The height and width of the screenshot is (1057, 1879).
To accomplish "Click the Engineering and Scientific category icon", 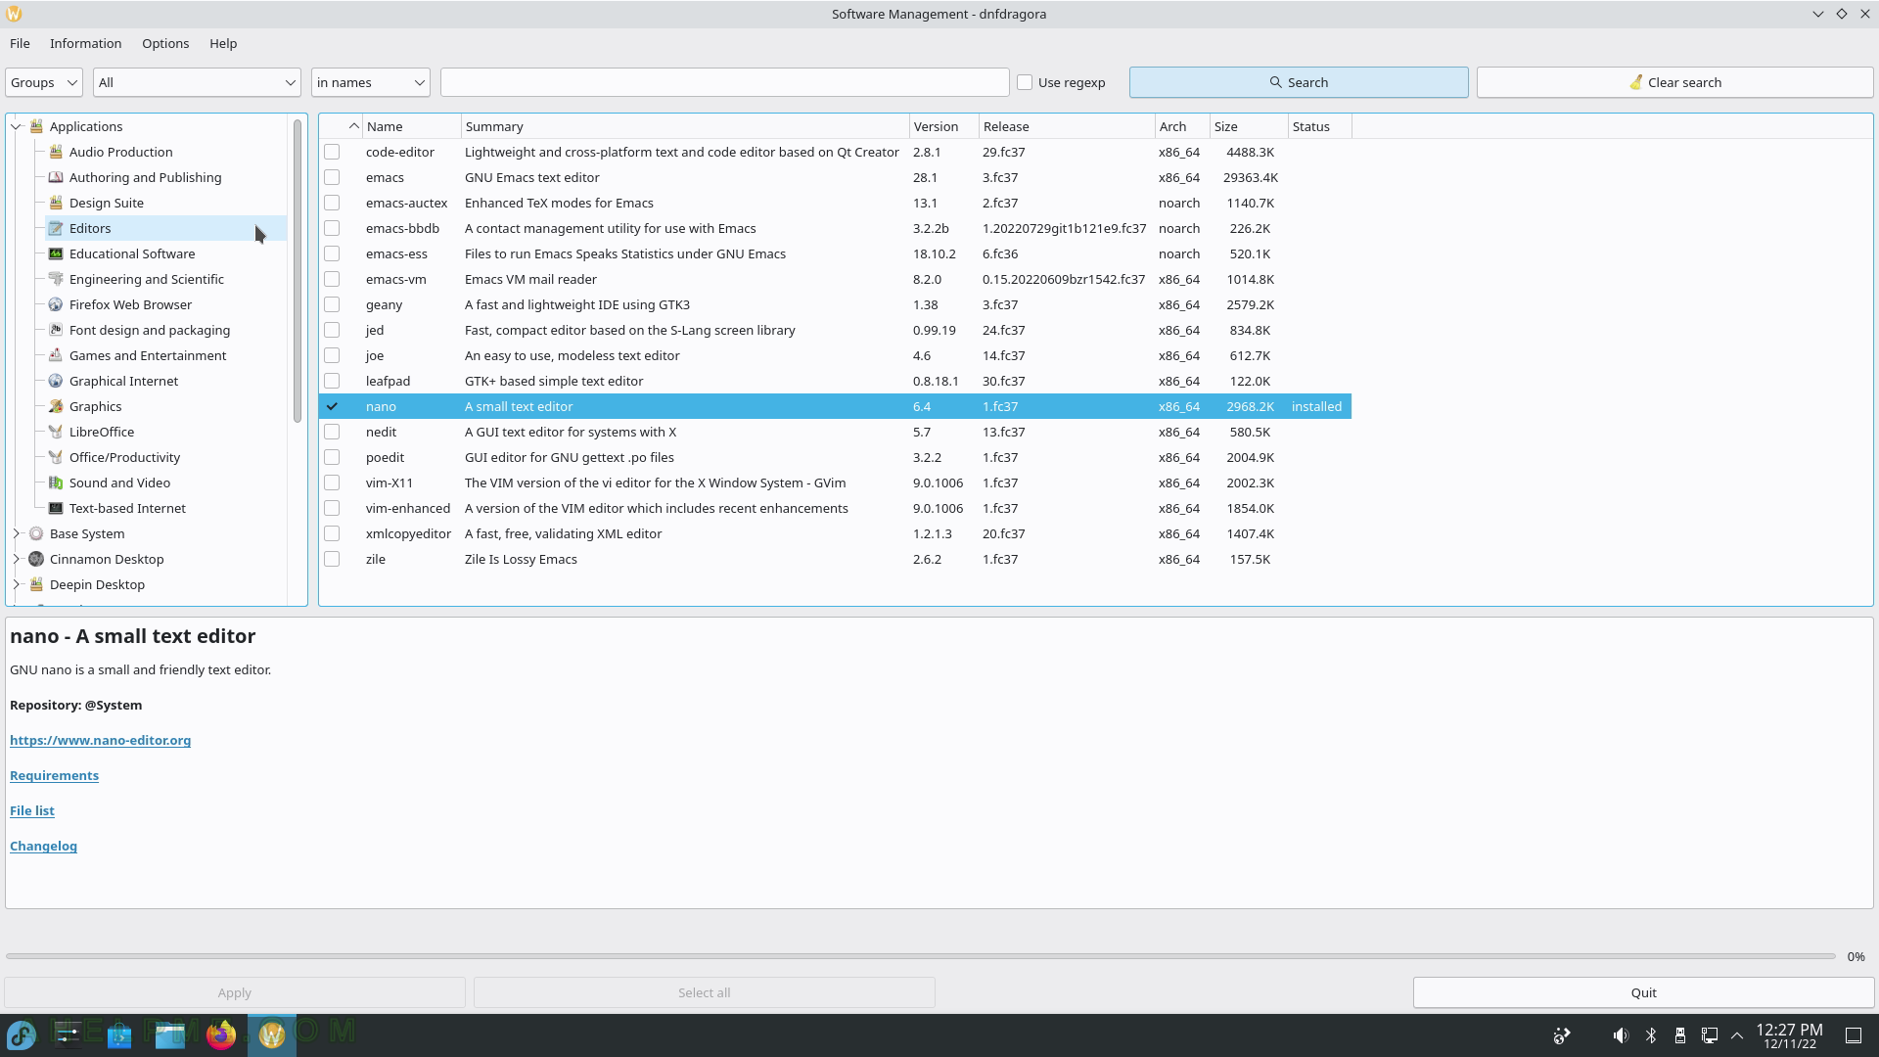I will (x=56, y=279).
